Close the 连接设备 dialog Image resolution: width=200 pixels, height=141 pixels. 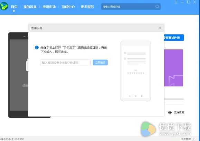click(x=160, y=28)
